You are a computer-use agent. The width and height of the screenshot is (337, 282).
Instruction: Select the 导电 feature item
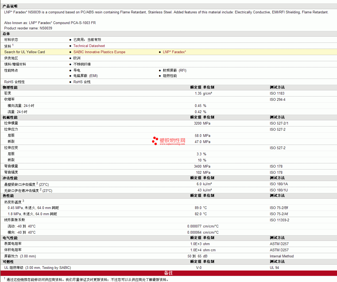pos(77,71)
